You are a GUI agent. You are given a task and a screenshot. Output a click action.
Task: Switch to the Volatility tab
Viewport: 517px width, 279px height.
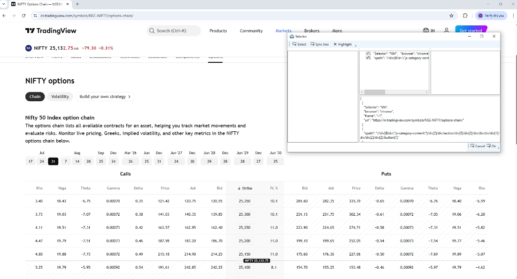tap(60, 97)
